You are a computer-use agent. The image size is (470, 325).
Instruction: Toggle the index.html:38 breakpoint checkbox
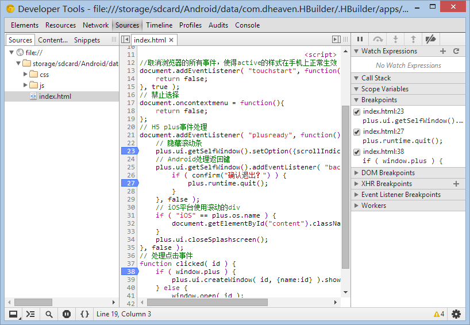point(357,152)
